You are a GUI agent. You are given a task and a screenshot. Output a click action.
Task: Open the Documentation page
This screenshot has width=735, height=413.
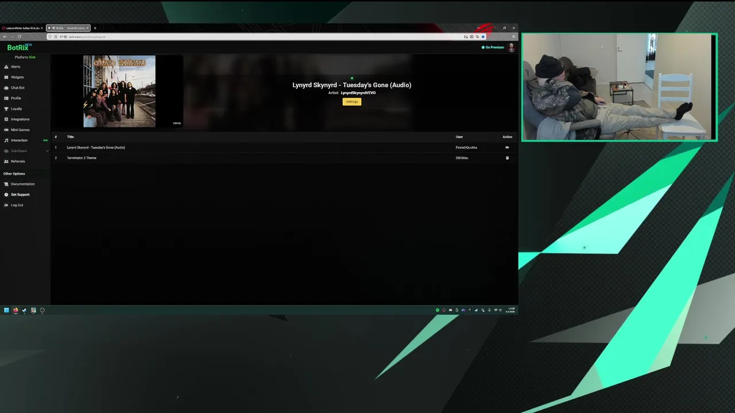(22, 184)
